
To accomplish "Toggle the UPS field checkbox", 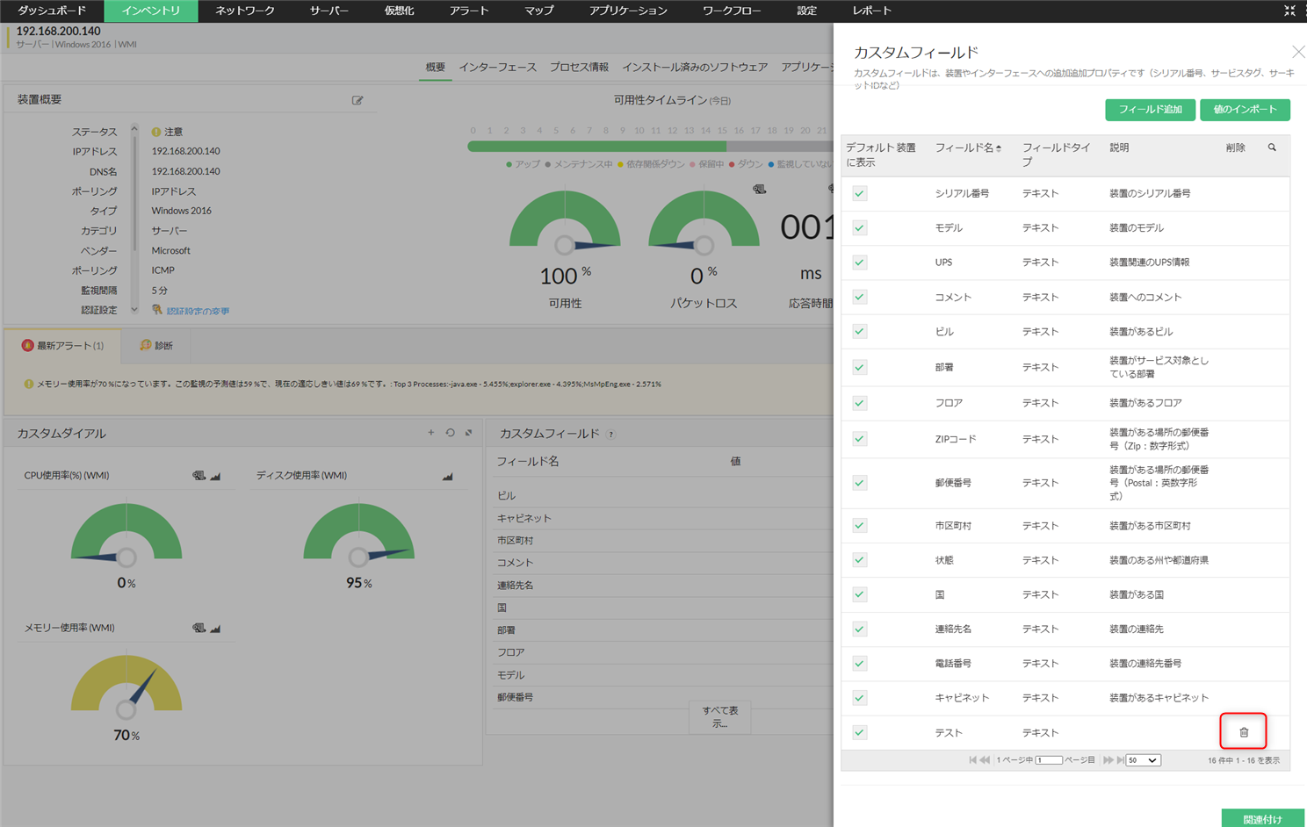I will click(860, 262).
